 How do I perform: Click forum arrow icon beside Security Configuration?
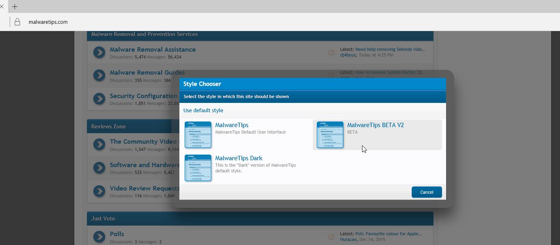tap(99, 98)
